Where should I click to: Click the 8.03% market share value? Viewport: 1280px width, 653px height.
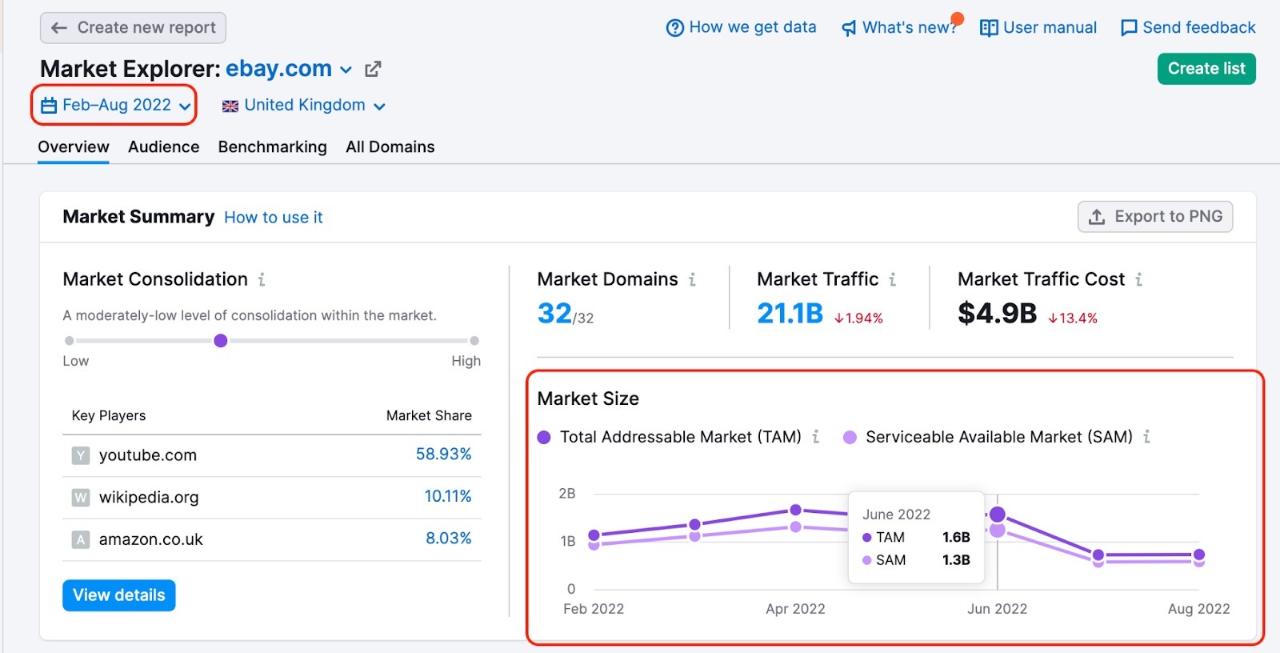[449, 539]
